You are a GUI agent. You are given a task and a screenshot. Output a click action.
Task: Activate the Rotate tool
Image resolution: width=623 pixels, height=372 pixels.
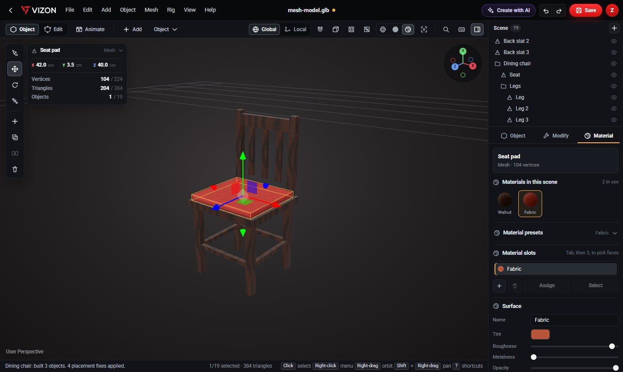[x=15, y=85]
